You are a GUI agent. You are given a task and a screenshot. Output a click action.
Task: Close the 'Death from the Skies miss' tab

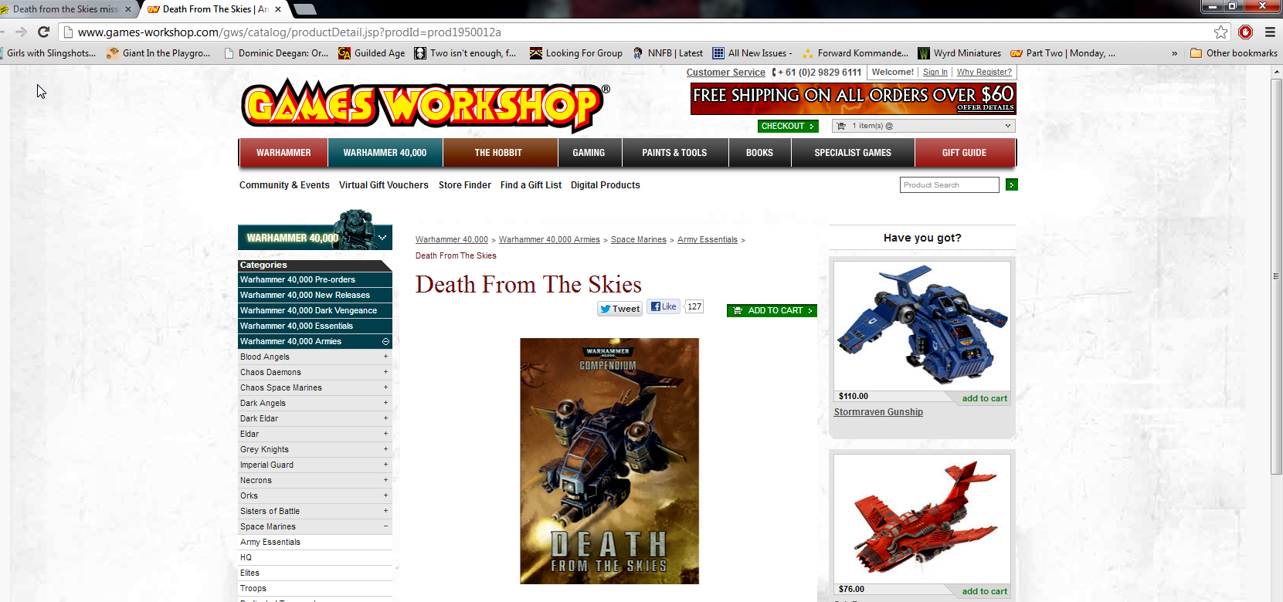[128, 9]
